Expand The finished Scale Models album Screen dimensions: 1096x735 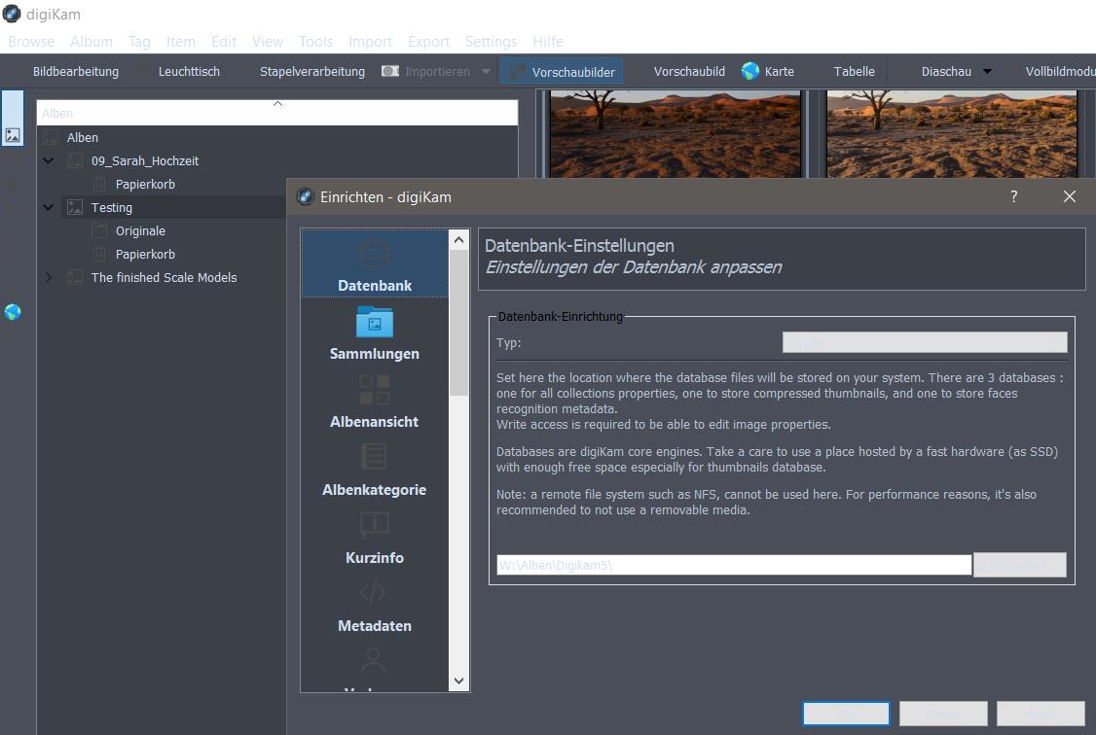point(49,277)
